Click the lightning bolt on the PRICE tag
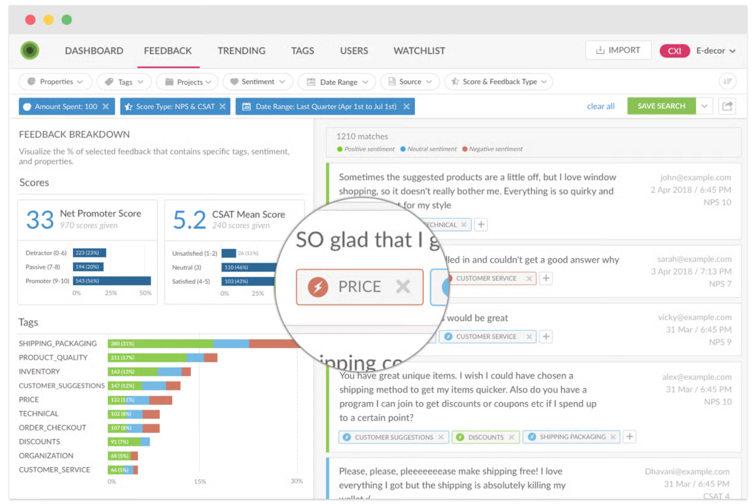756x504 pixels. 319,286
